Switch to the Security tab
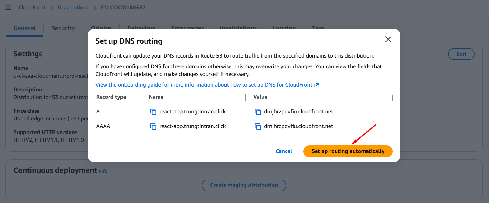The image size is (489, 203). click(x=63, y=28)
